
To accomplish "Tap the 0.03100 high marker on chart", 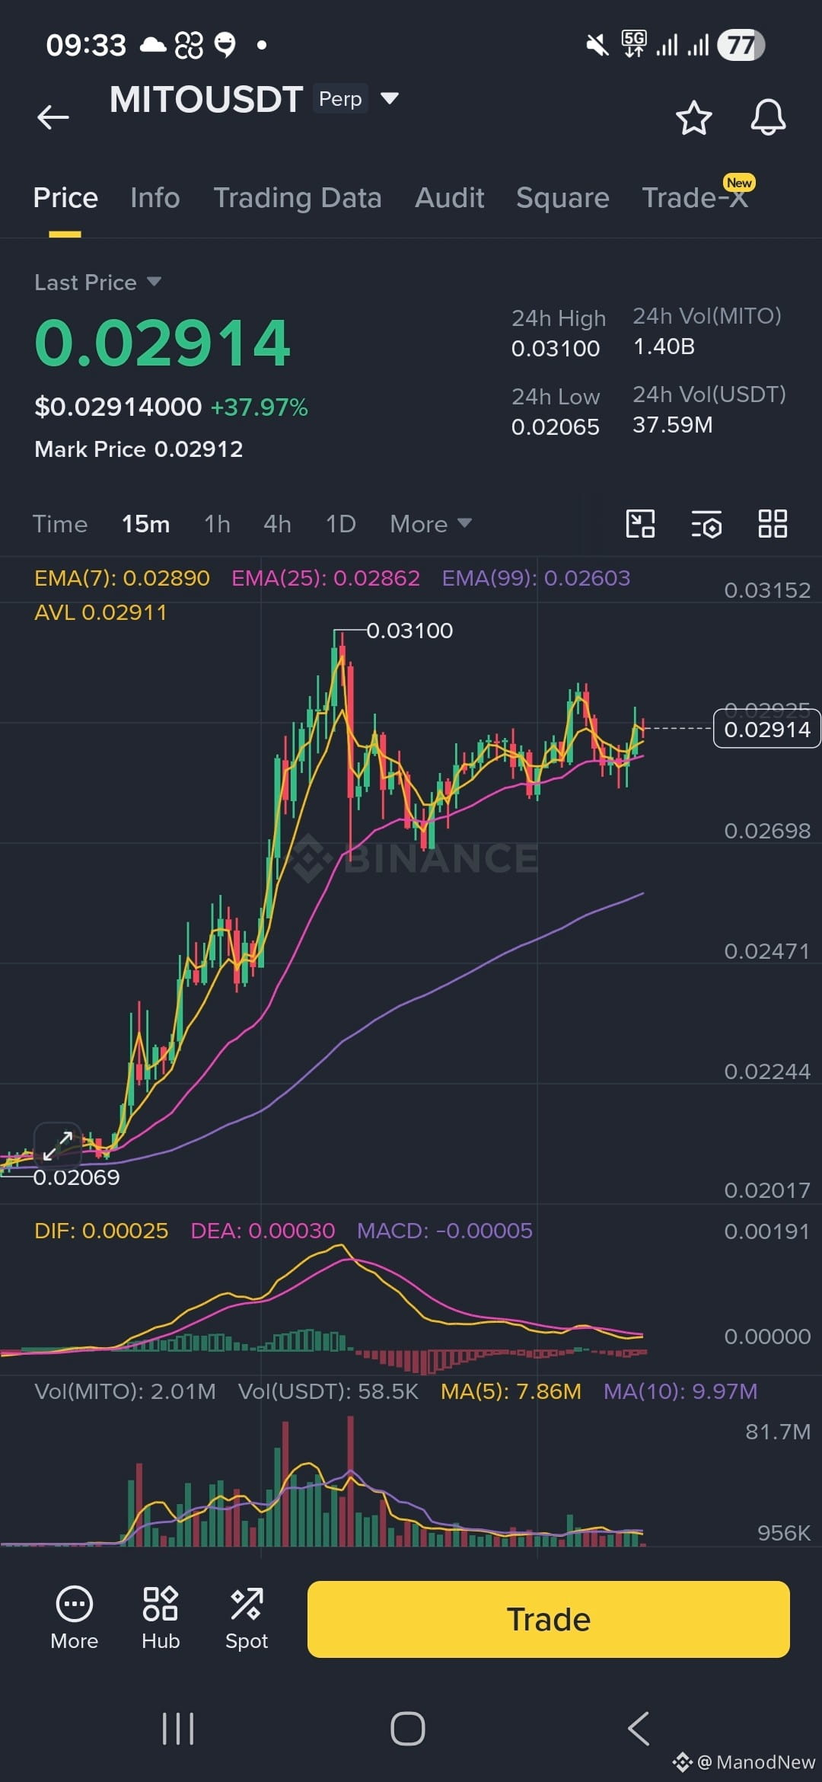I will [409, 631].
